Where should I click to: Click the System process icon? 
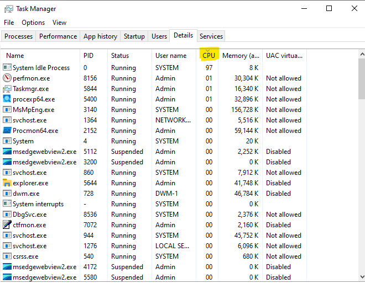7,141
